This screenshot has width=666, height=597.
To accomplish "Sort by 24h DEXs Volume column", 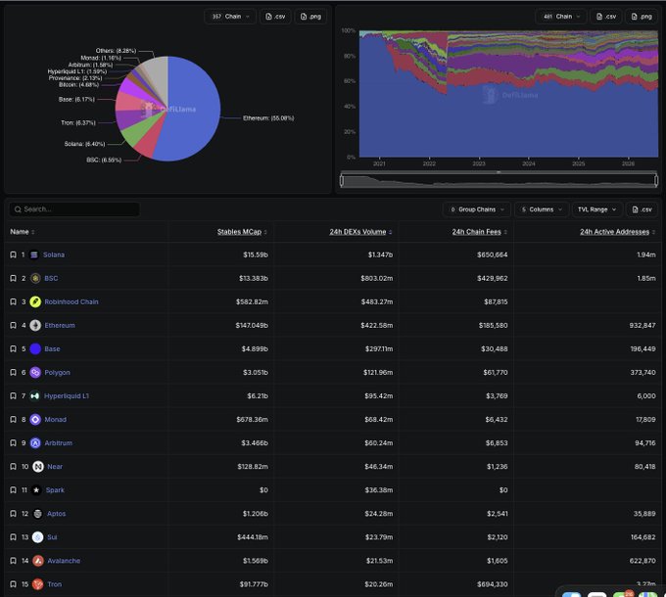I will click(360, 232).
